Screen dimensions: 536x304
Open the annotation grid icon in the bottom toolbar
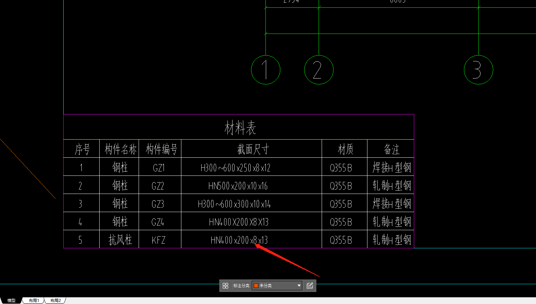pyautogui.click(x=225, y=286)
